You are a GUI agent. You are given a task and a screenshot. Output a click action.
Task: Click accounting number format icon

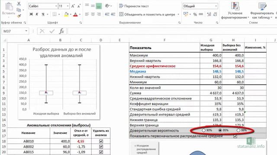click(186, 14)
